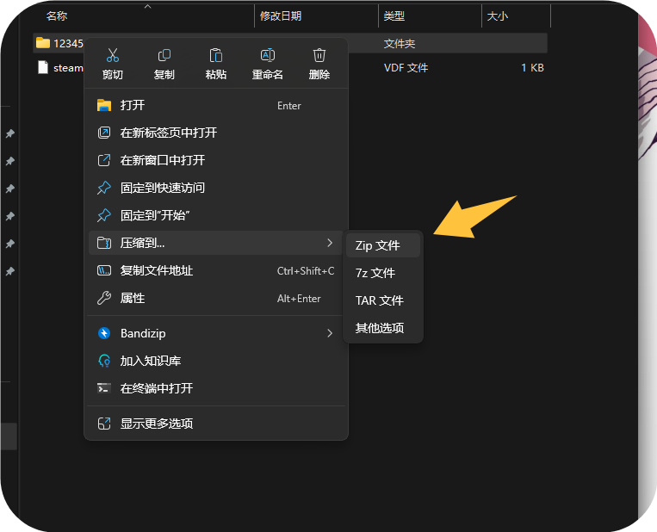Image resolution: width=657 pixels, height=532 pixels.
Task: Select Open (打开) from the context menu
Action: [x=133, y=105]
